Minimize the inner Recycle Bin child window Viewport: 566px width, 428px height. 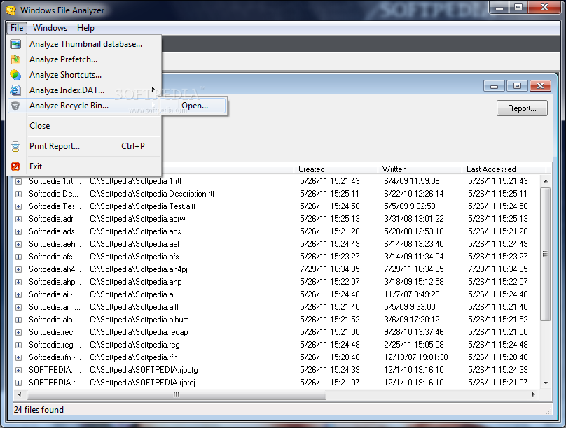(494, 86)
